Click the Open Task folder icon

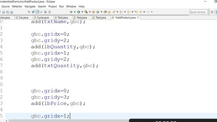click(109, 12)
